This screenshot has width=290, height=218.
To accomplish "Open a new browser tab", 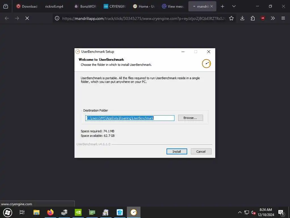I will (x=223, y=7).
